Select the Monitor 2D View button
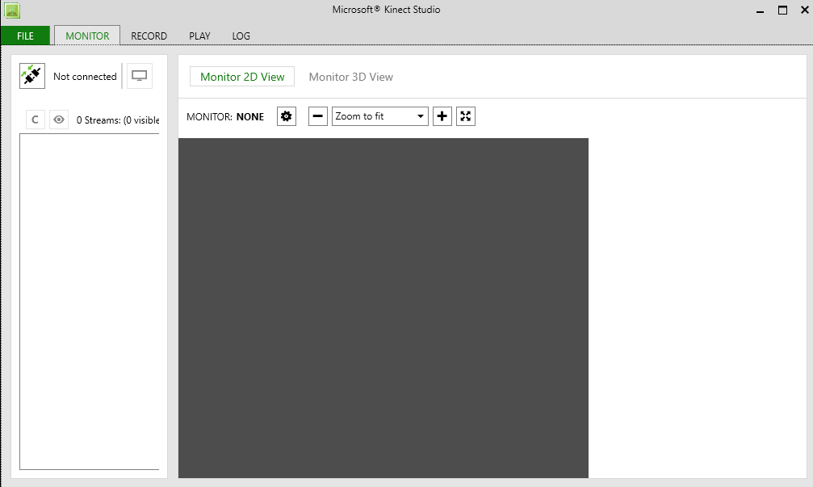Screen dimensions: 813x487 [x=241, y=76]
